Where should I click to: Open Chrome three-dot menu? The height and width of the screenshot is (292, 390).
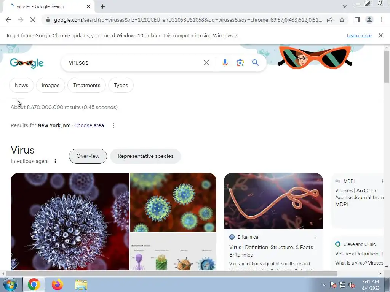(382, 20)
